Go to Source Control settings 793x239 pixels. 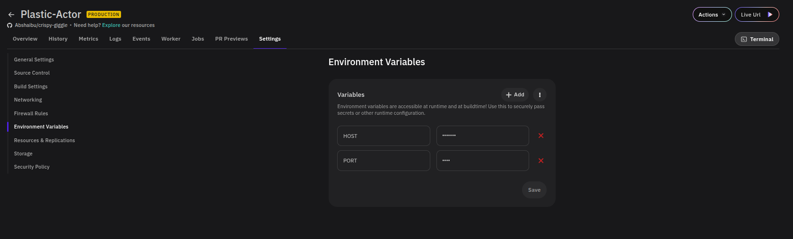[x=32, y=73]
